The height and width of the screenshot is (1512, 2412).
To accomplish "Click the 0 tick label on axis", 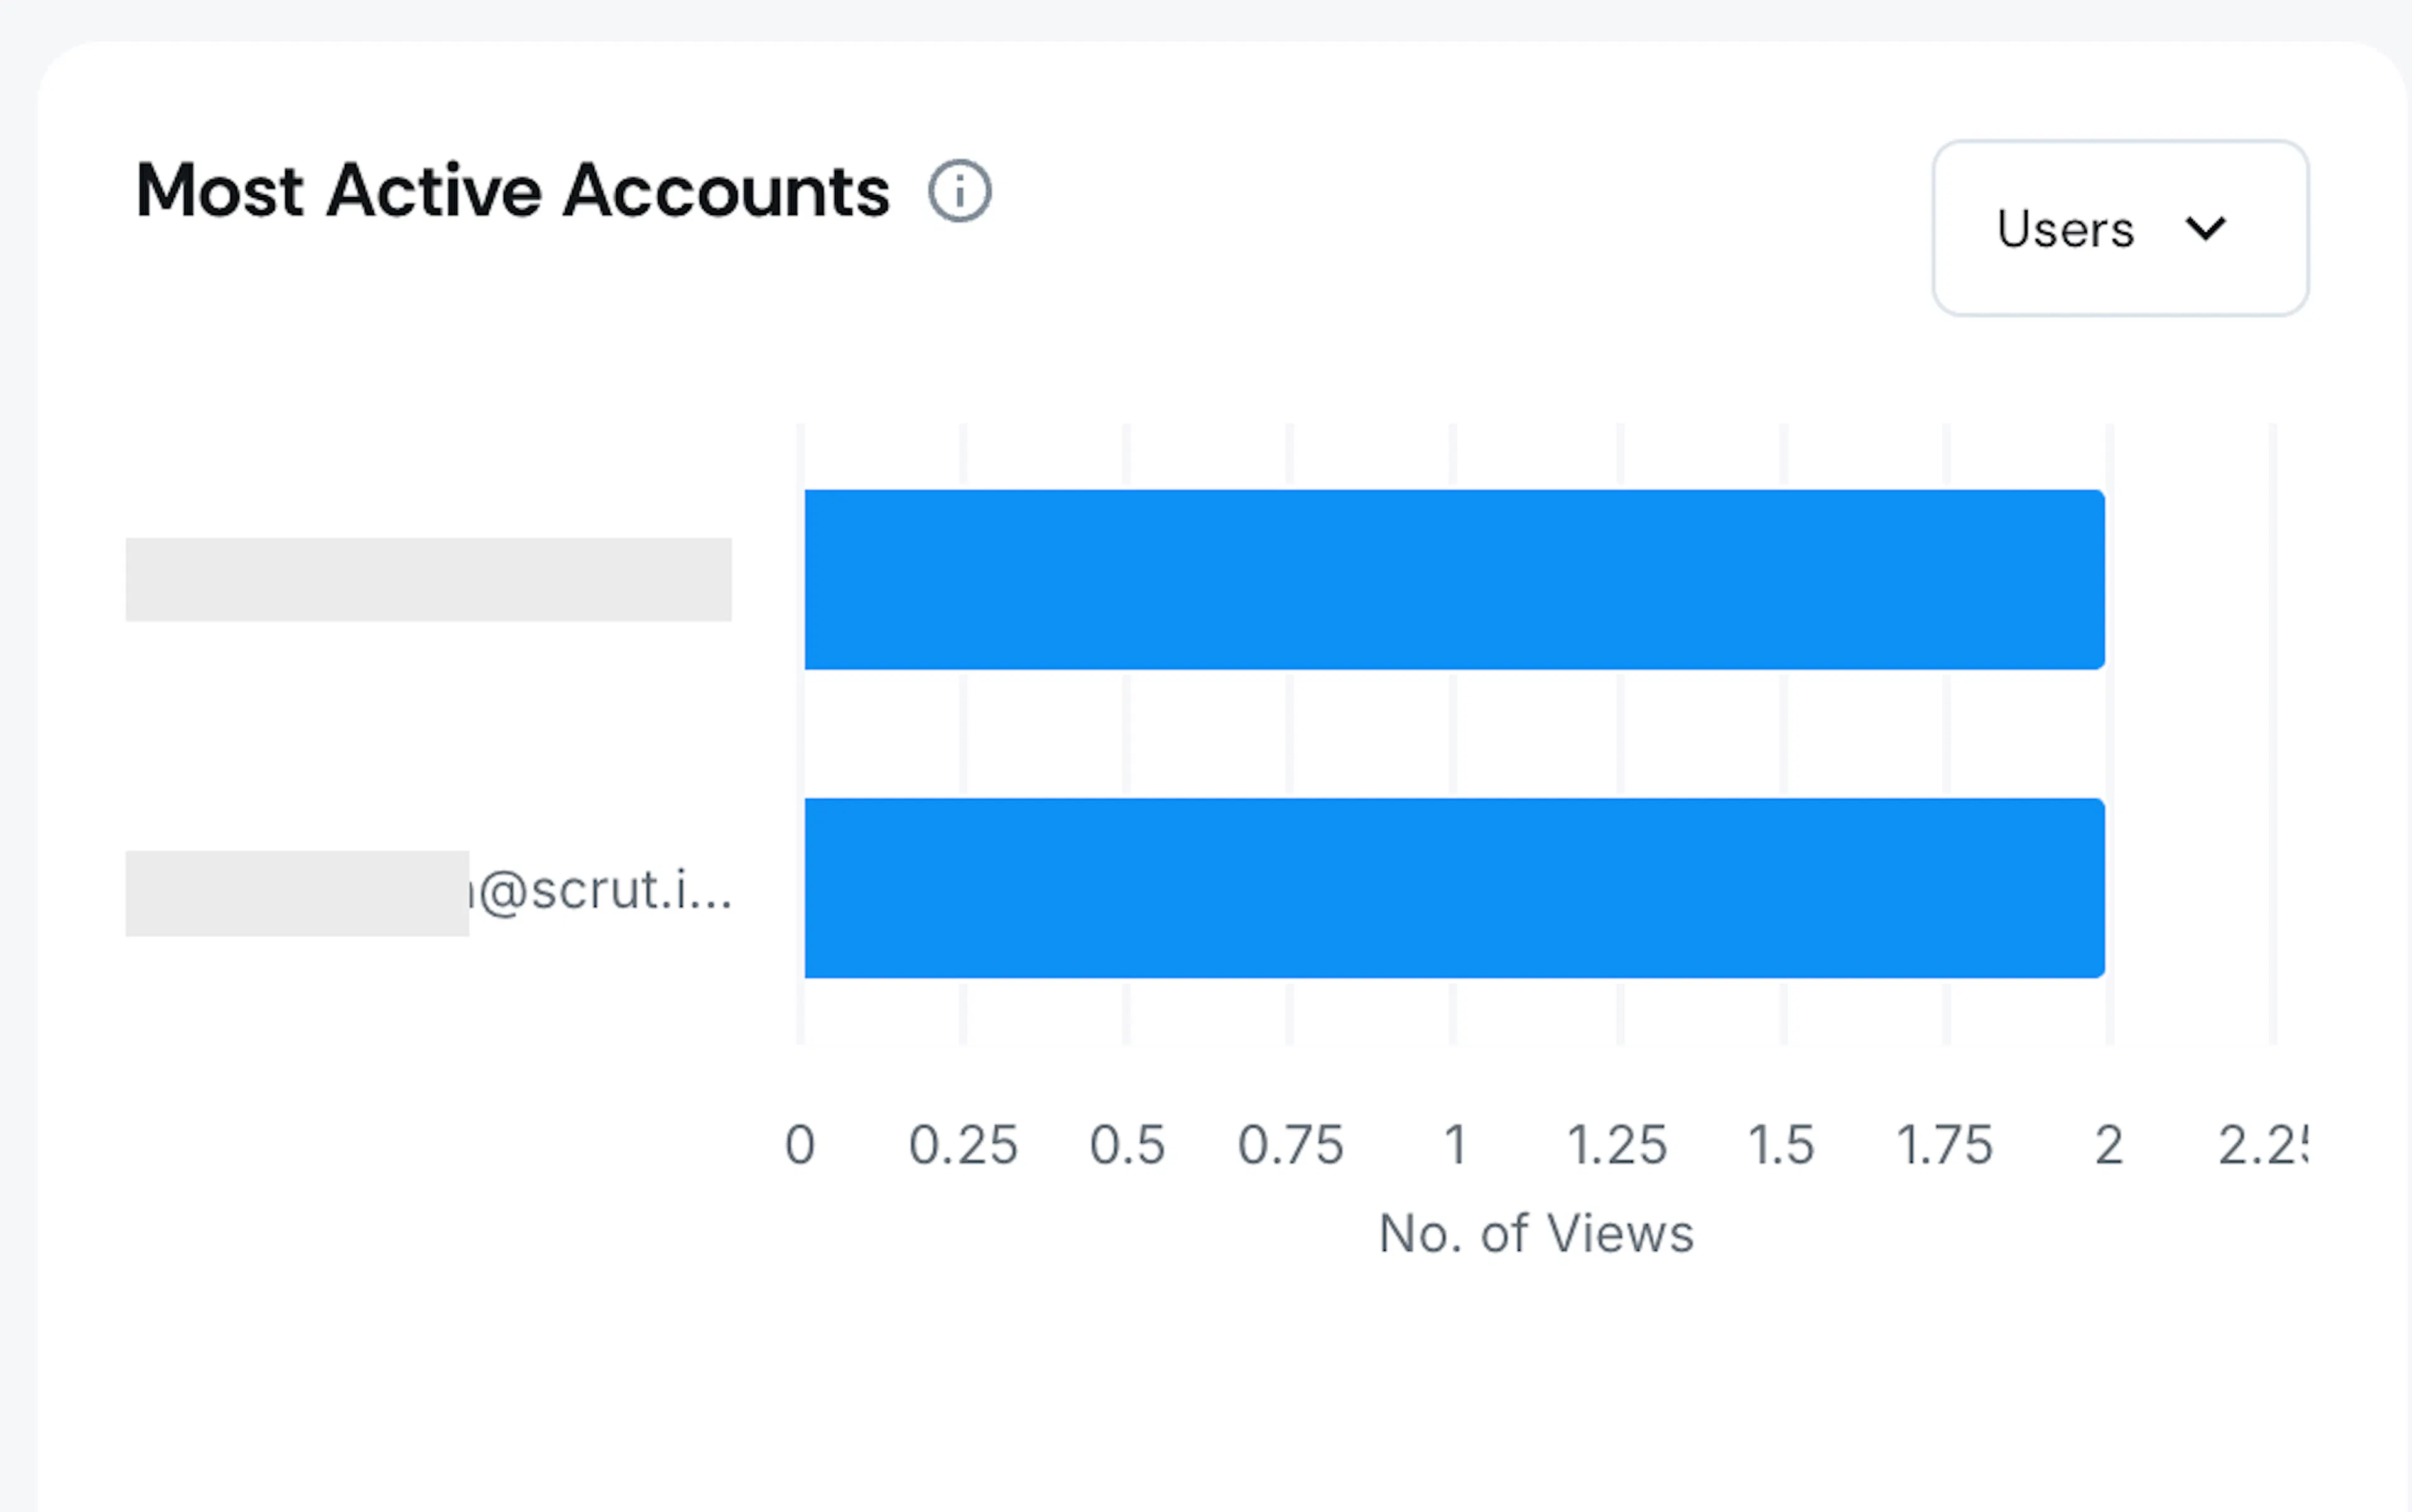I will (800, 1145).
